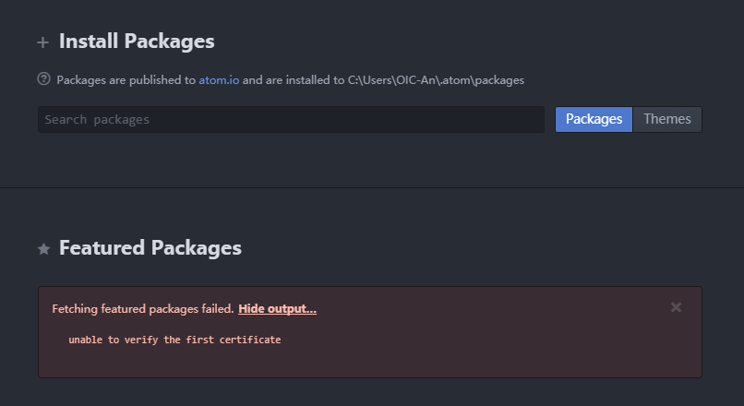
Task: Click the Install Packages heading
Action: pyautogui.click(x=137, y=42)
